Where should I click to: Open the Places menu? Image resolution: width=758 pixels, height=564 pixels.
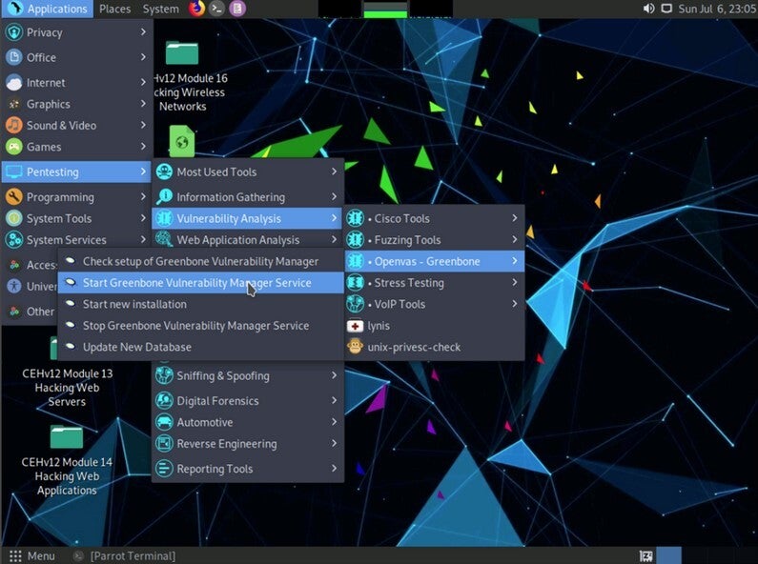click(x=115, y=9)
